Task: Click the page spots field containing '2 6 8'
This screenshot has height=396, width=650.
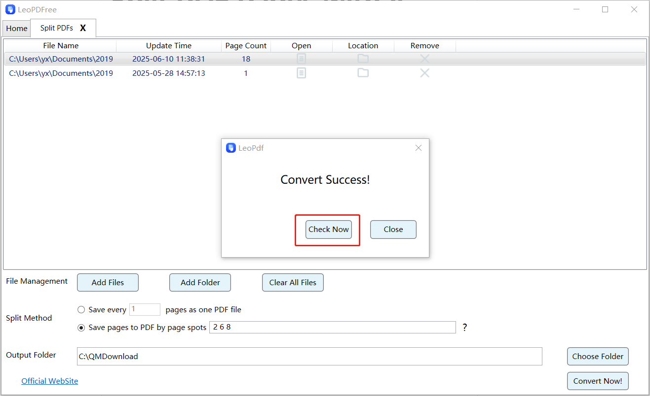Action: coord(333,327)
